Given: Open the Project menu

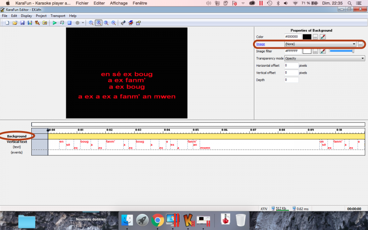Looking at the screenshot, I should pos(41,16).
